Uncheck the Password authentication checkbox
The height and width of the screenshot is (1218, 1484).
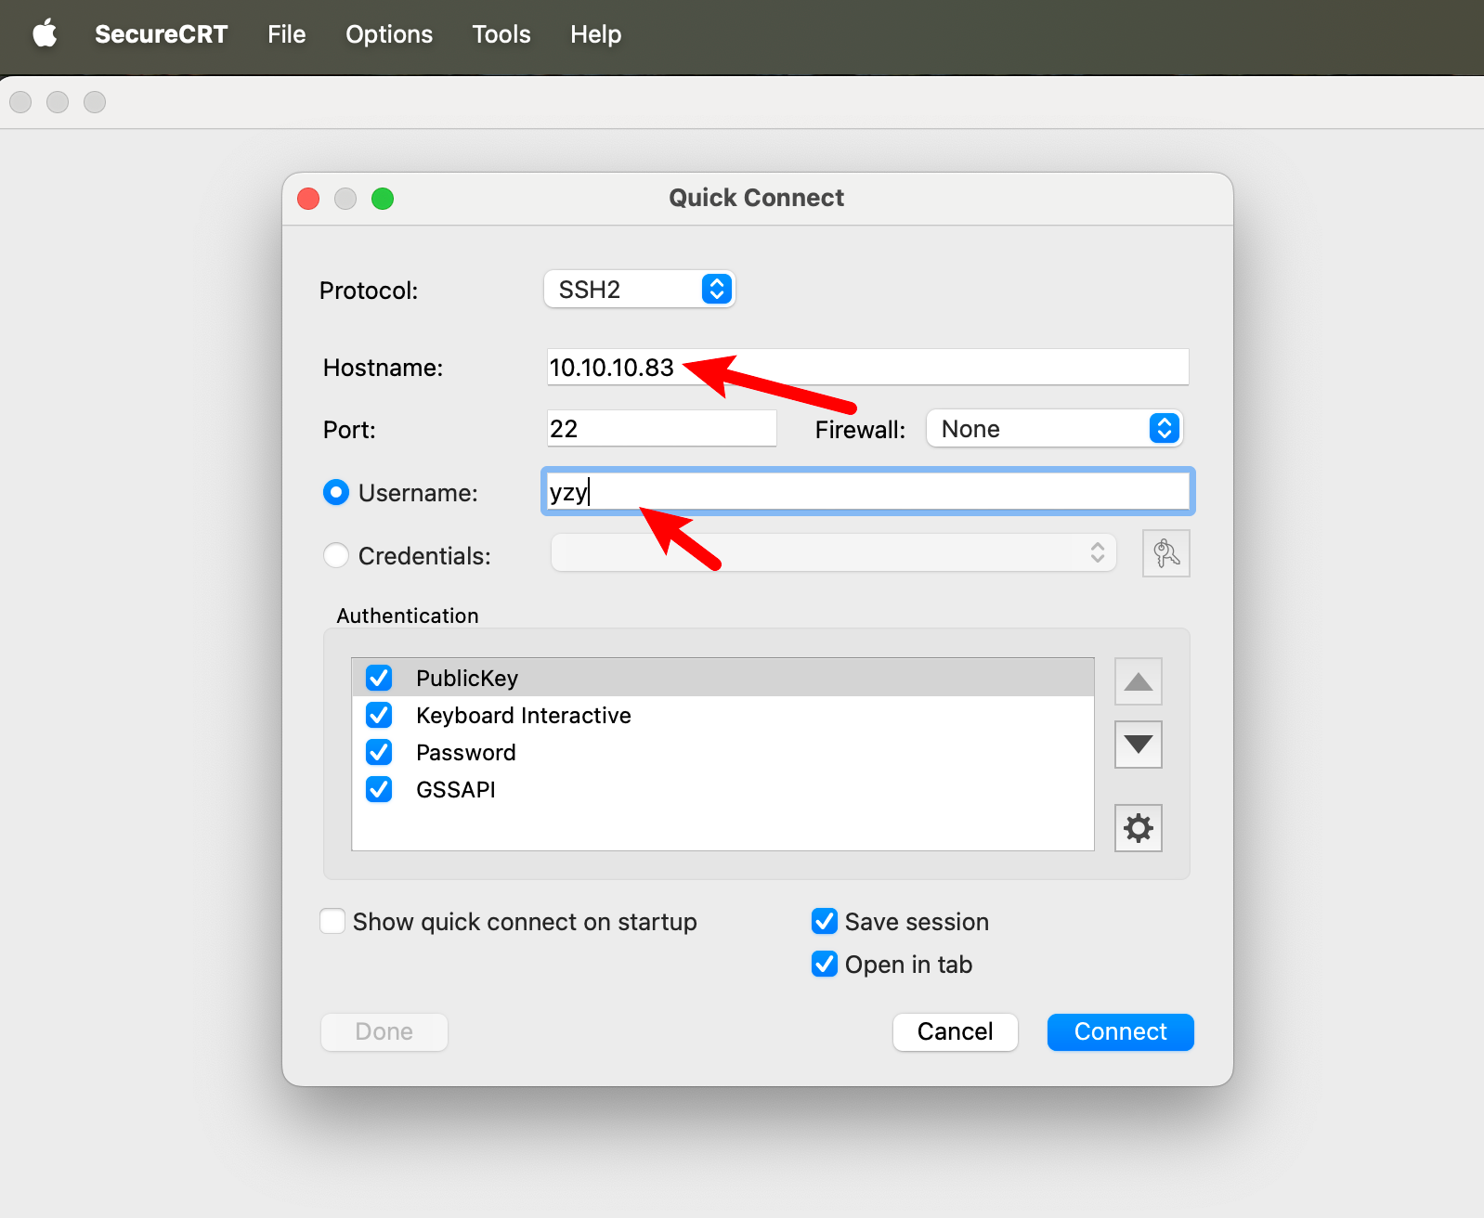[379, 752]
